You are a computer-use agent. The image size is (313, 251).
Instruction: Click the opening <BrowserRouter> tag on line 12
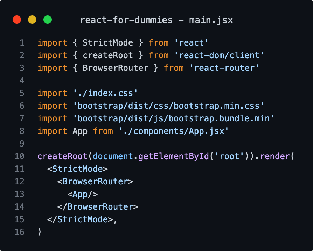coord(95,182)
